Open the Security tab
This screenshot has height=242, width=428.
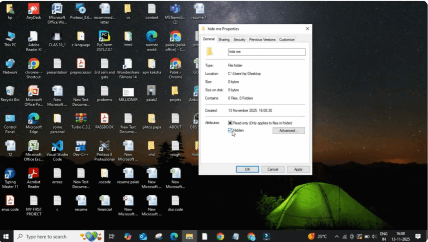tap(239, 40)
